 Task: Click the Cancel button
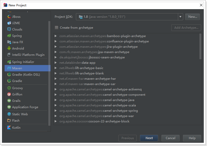pyautogui.click(x=170, y=138)
